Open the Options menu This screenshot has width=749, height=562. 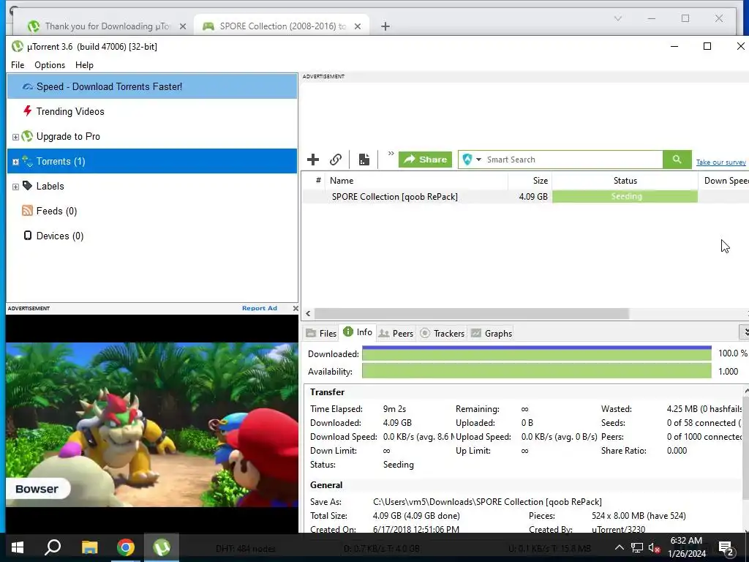[50, 65]
